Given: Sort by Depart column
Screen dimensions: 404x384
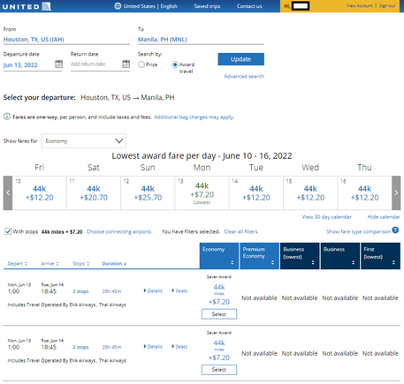Looking at the screenshot, I should 17,264.
